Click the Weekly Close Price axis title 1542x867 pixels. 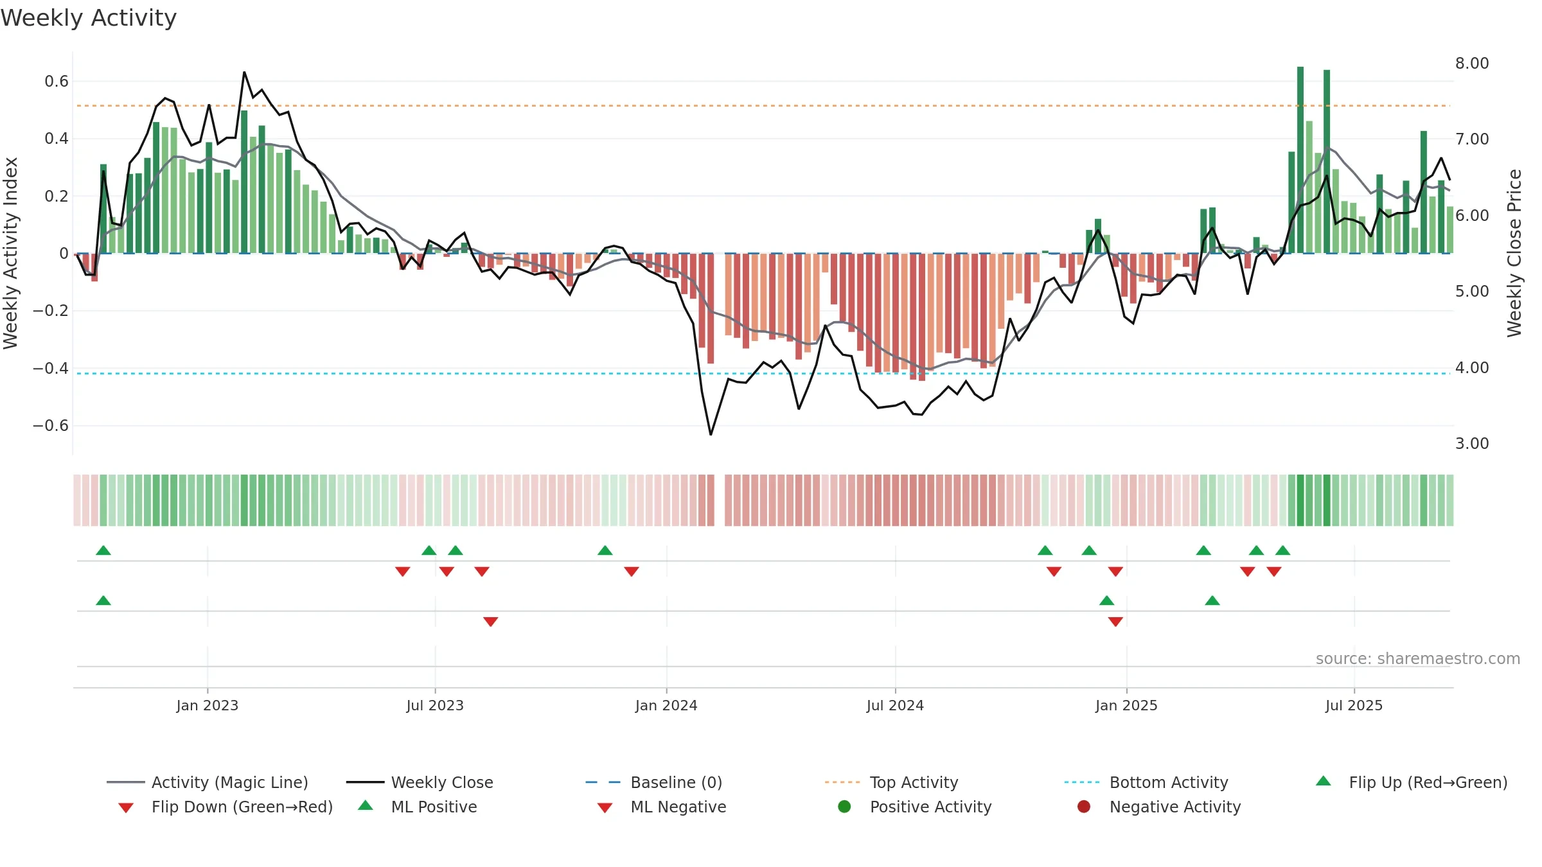(1514, 253)
